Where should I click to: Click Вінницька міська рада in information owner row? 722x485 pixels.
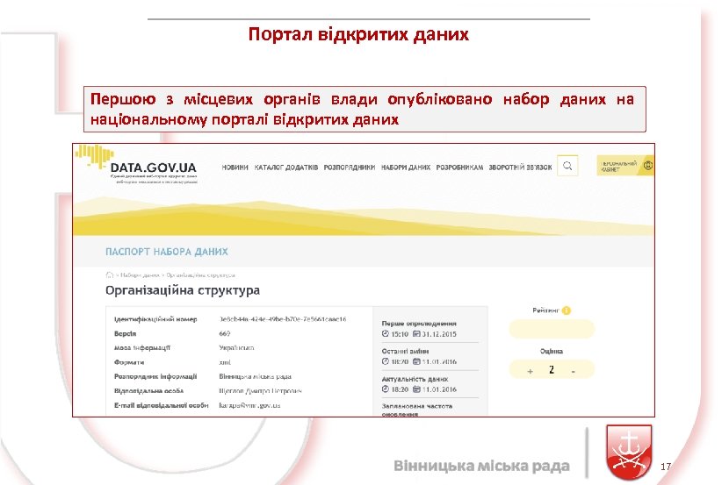coord(255,376)
